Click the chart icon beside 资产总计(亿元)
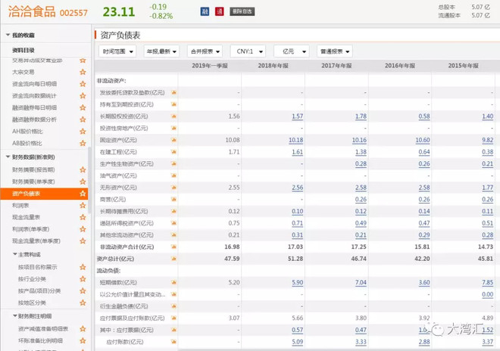This screenshot has height=351, width=500. 173,259
